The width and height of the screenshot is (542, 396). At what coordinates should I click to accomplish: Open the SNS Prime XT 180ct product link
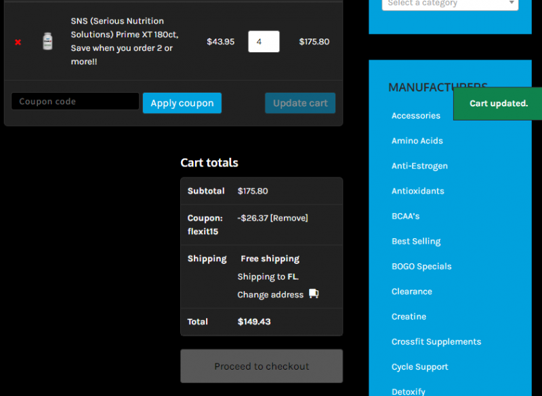[125, 41]
